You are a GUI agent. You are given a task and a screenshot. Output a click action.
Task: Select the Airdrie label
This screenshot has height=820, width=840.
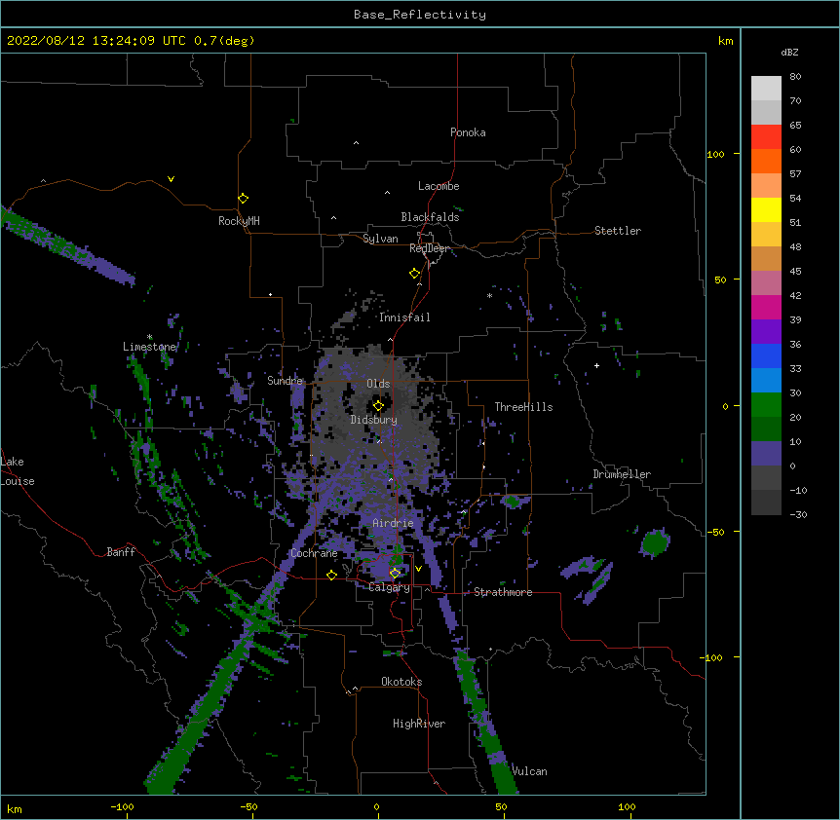[x=393, y=523]
